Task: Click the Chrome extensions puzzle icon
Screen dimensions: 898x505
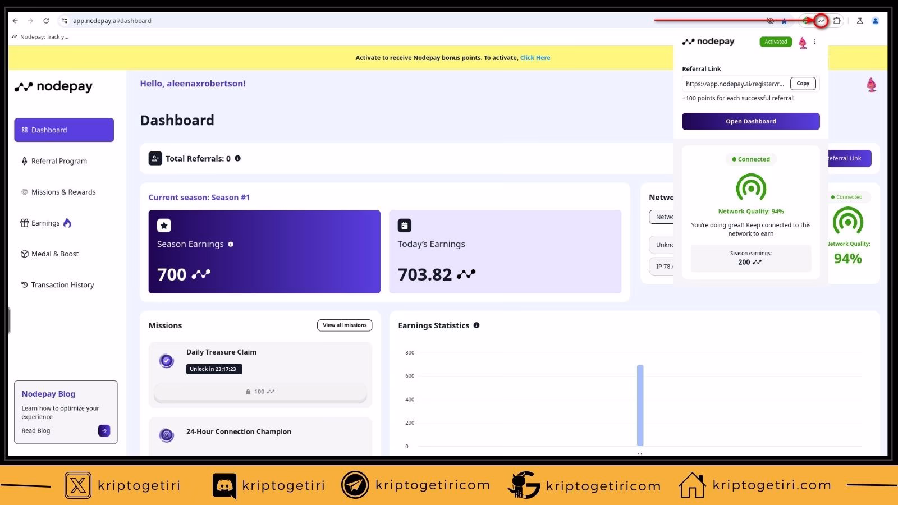Action: pyautogui.click(x=837, y=21)
